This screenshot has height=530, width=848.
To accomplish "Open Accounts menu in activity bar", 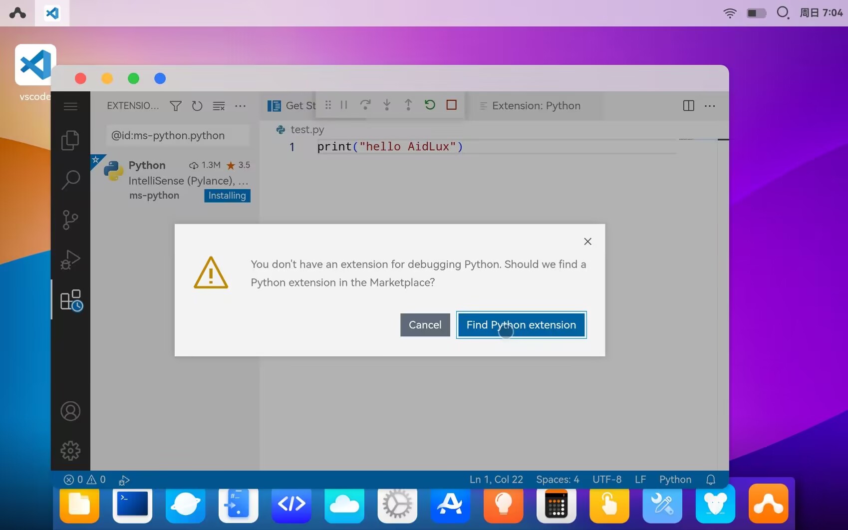I will [70, 411].
